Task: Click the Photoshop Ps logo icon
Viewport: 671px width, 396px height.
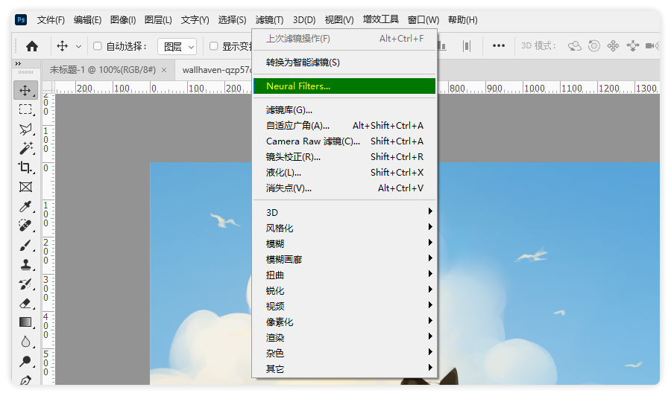Action: [21, 19]
